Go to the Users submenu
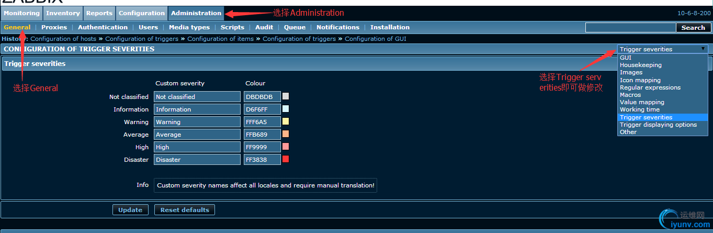This screenshot has height=233, width=713. pos(148,27)
